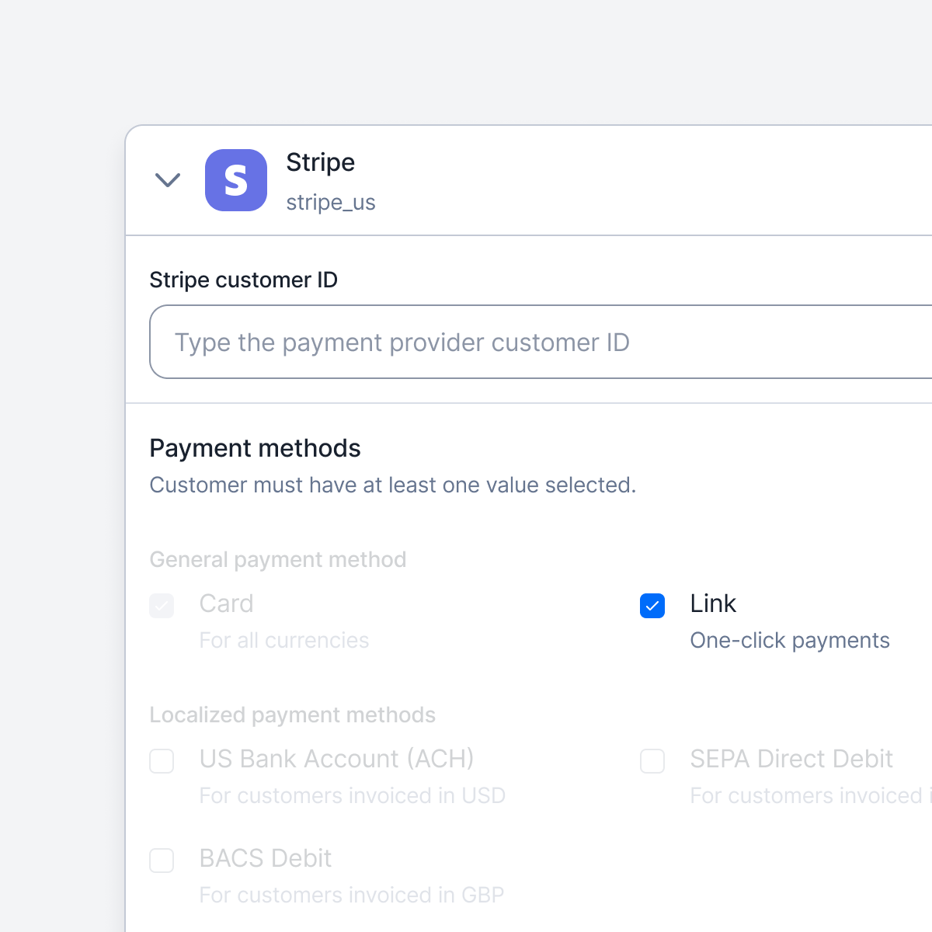Viewport: 932px width, 932px height.
Task: Click the Card option label
Action: click(226, 603)
